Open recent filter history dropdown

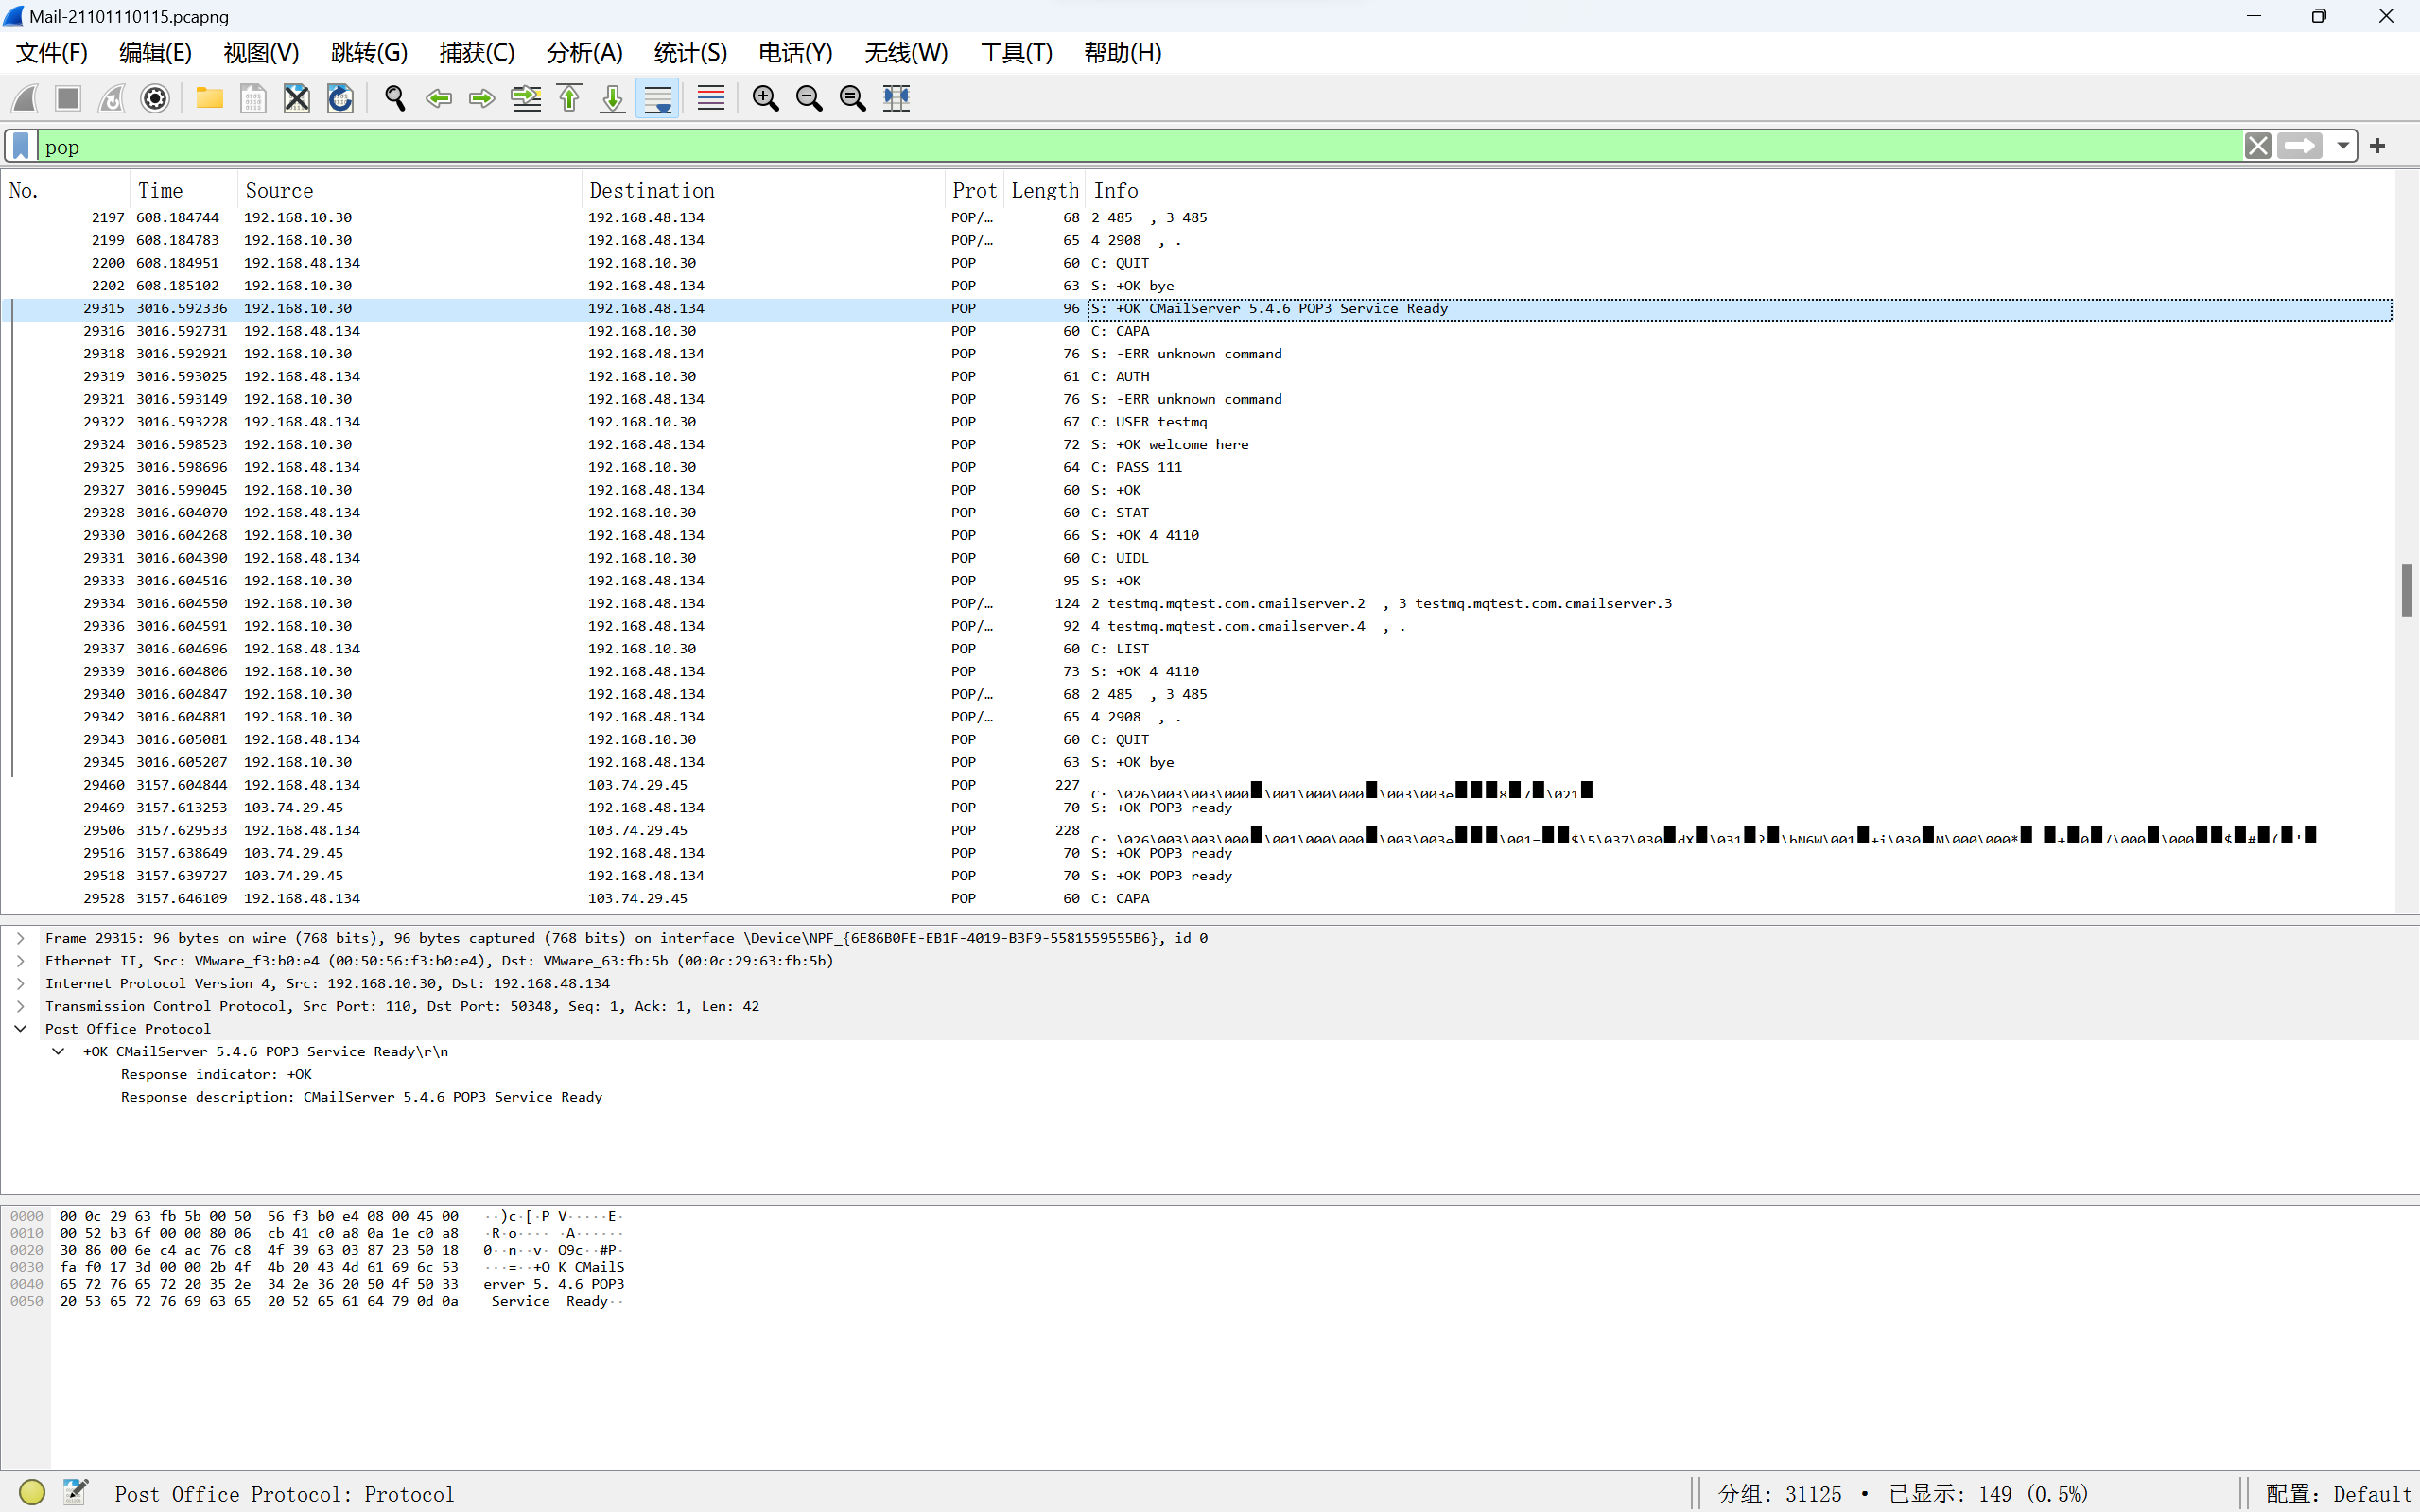point(2342,146)
